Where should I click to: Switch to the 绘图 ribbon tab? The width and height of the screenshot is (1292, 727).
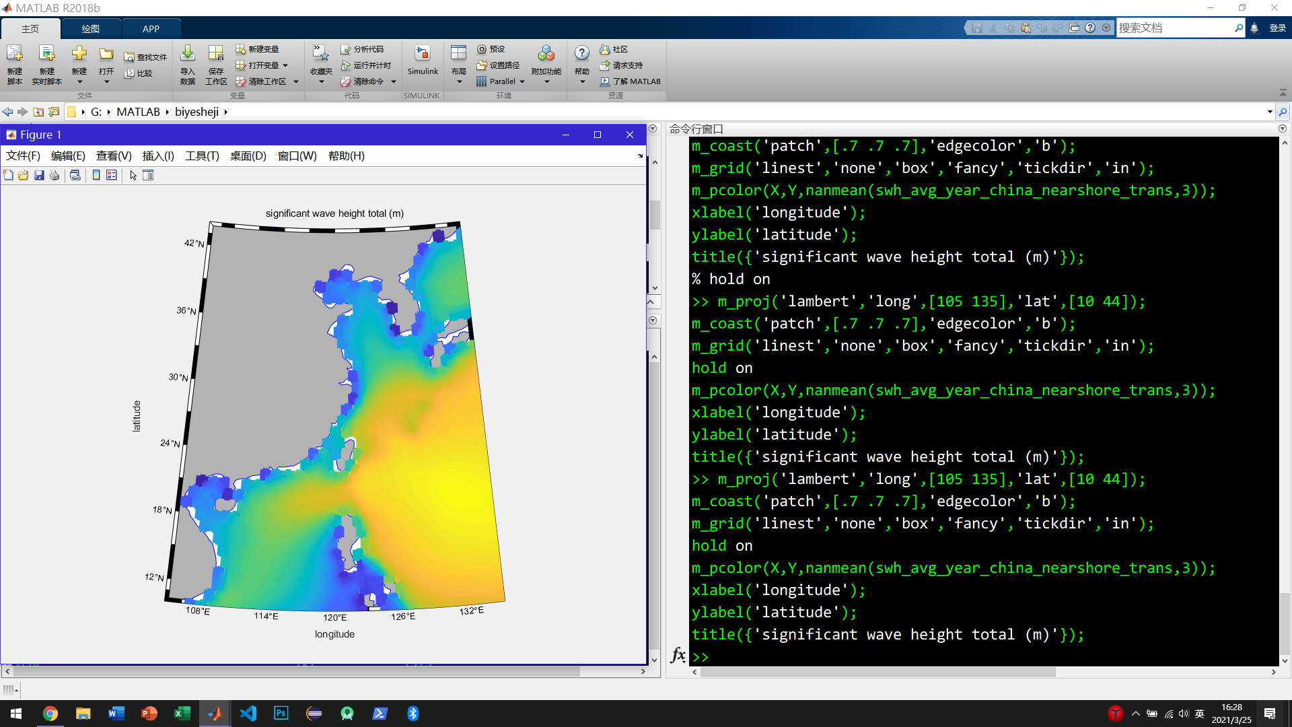(91, 28)
